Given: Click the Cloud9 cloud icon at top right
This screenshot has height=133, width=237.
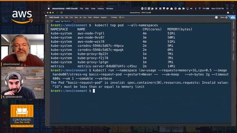Looking at the screenshot, I should click(x=233, y=17).
